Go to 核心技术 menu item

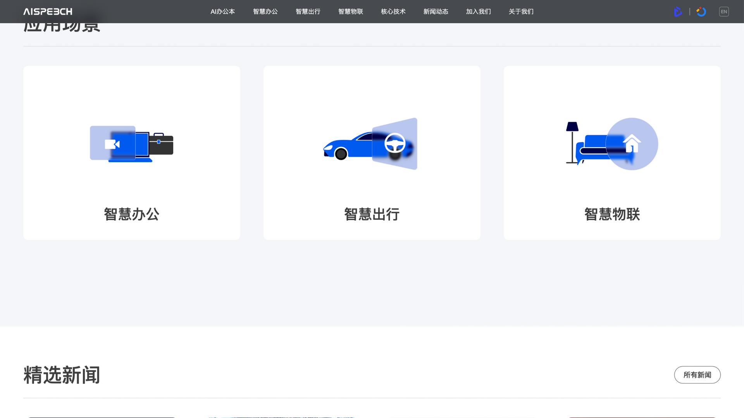tap(393, 12)
